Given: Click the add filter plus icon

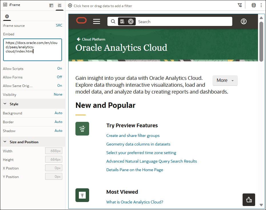Looking at the screenshot, I should (x=70, y=6).
